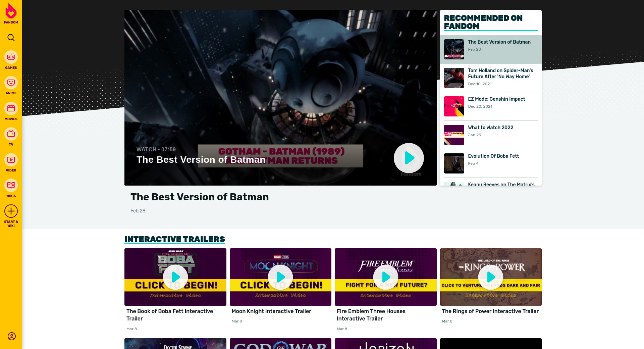This screenshot has height=349, width=644.
Task: Click the 'Jan 25' date
Action: pos(474,135)
